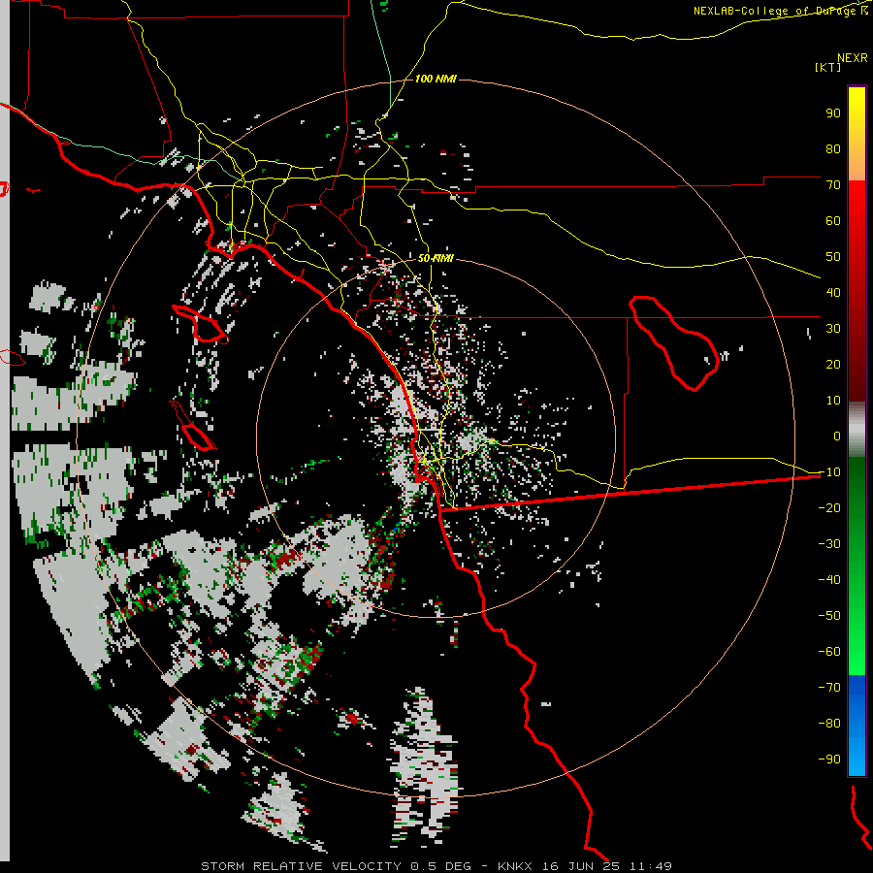Click the blue segment of the velocity color bar
The image size is (873, 873).
point(857,726)
